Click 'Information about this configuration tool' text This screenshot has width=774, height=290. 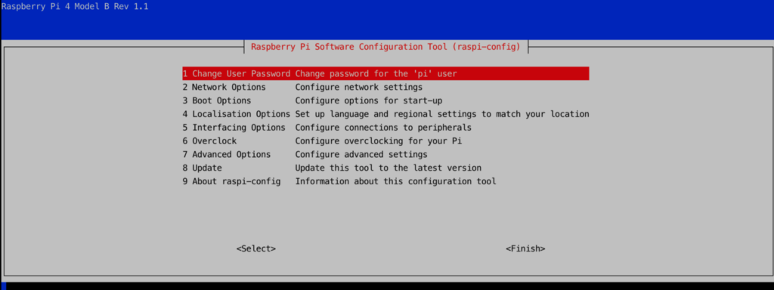pyautogui.click(x=395, y=181)
